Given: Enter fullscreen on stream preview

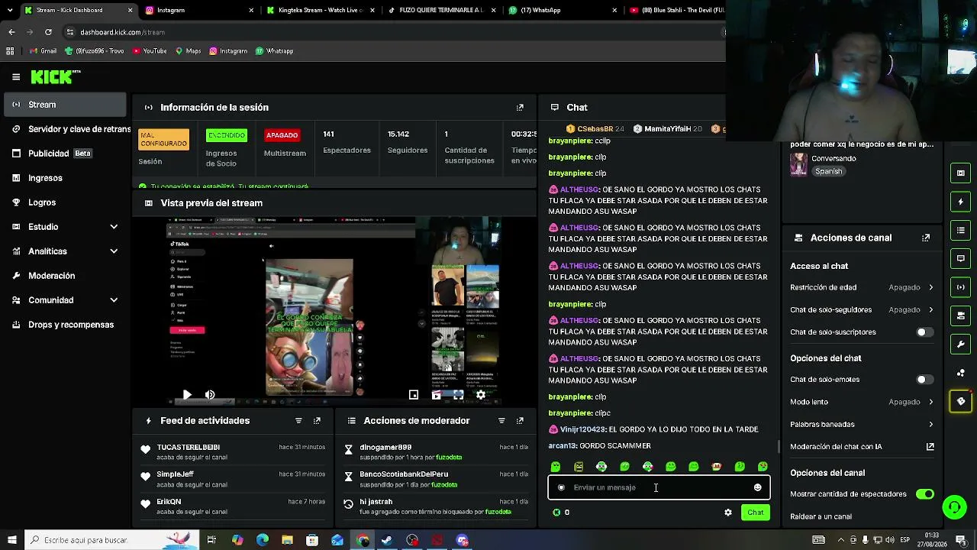Looking at the screenshot, I should 458,395.
